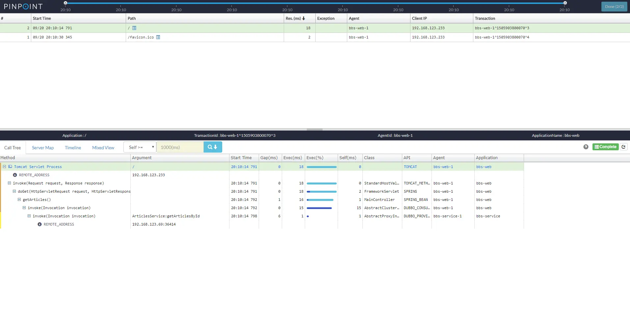Collapse the AbstractCluster invoke(Invocation invocation) node
630x315 pixels.
click(x=24, y=208)
